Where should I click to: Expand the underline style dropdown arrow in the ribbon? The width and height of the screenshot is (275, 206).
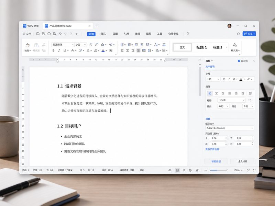(68, 50)
